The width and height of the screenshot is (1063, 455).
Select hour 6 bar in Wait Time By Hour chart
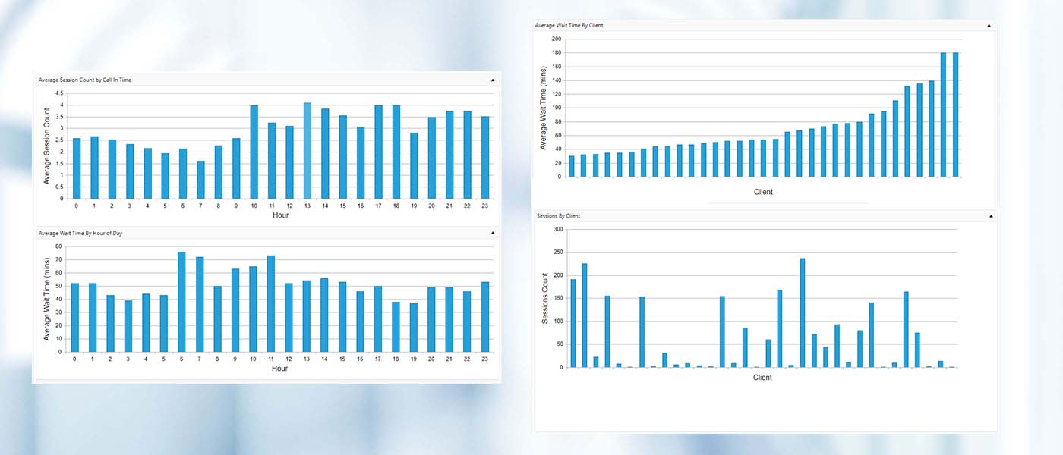[x=182, y=302]
